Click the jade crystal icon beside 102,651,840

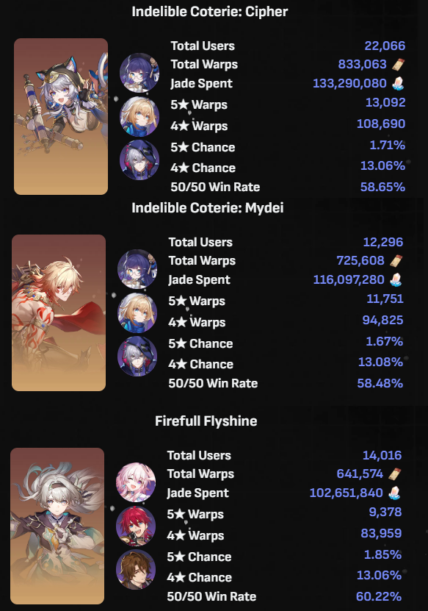394,493
